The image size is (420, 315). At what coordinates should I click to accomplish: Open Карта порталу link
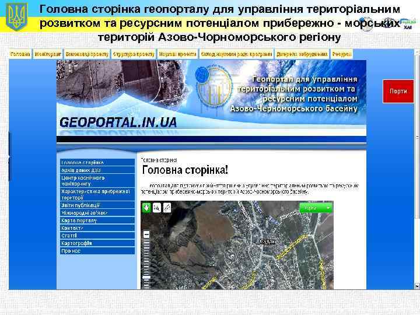(x=97, y=220)
